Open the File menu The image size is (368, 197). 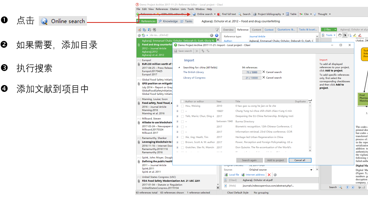pyautogui.click(x=139, y=9)
